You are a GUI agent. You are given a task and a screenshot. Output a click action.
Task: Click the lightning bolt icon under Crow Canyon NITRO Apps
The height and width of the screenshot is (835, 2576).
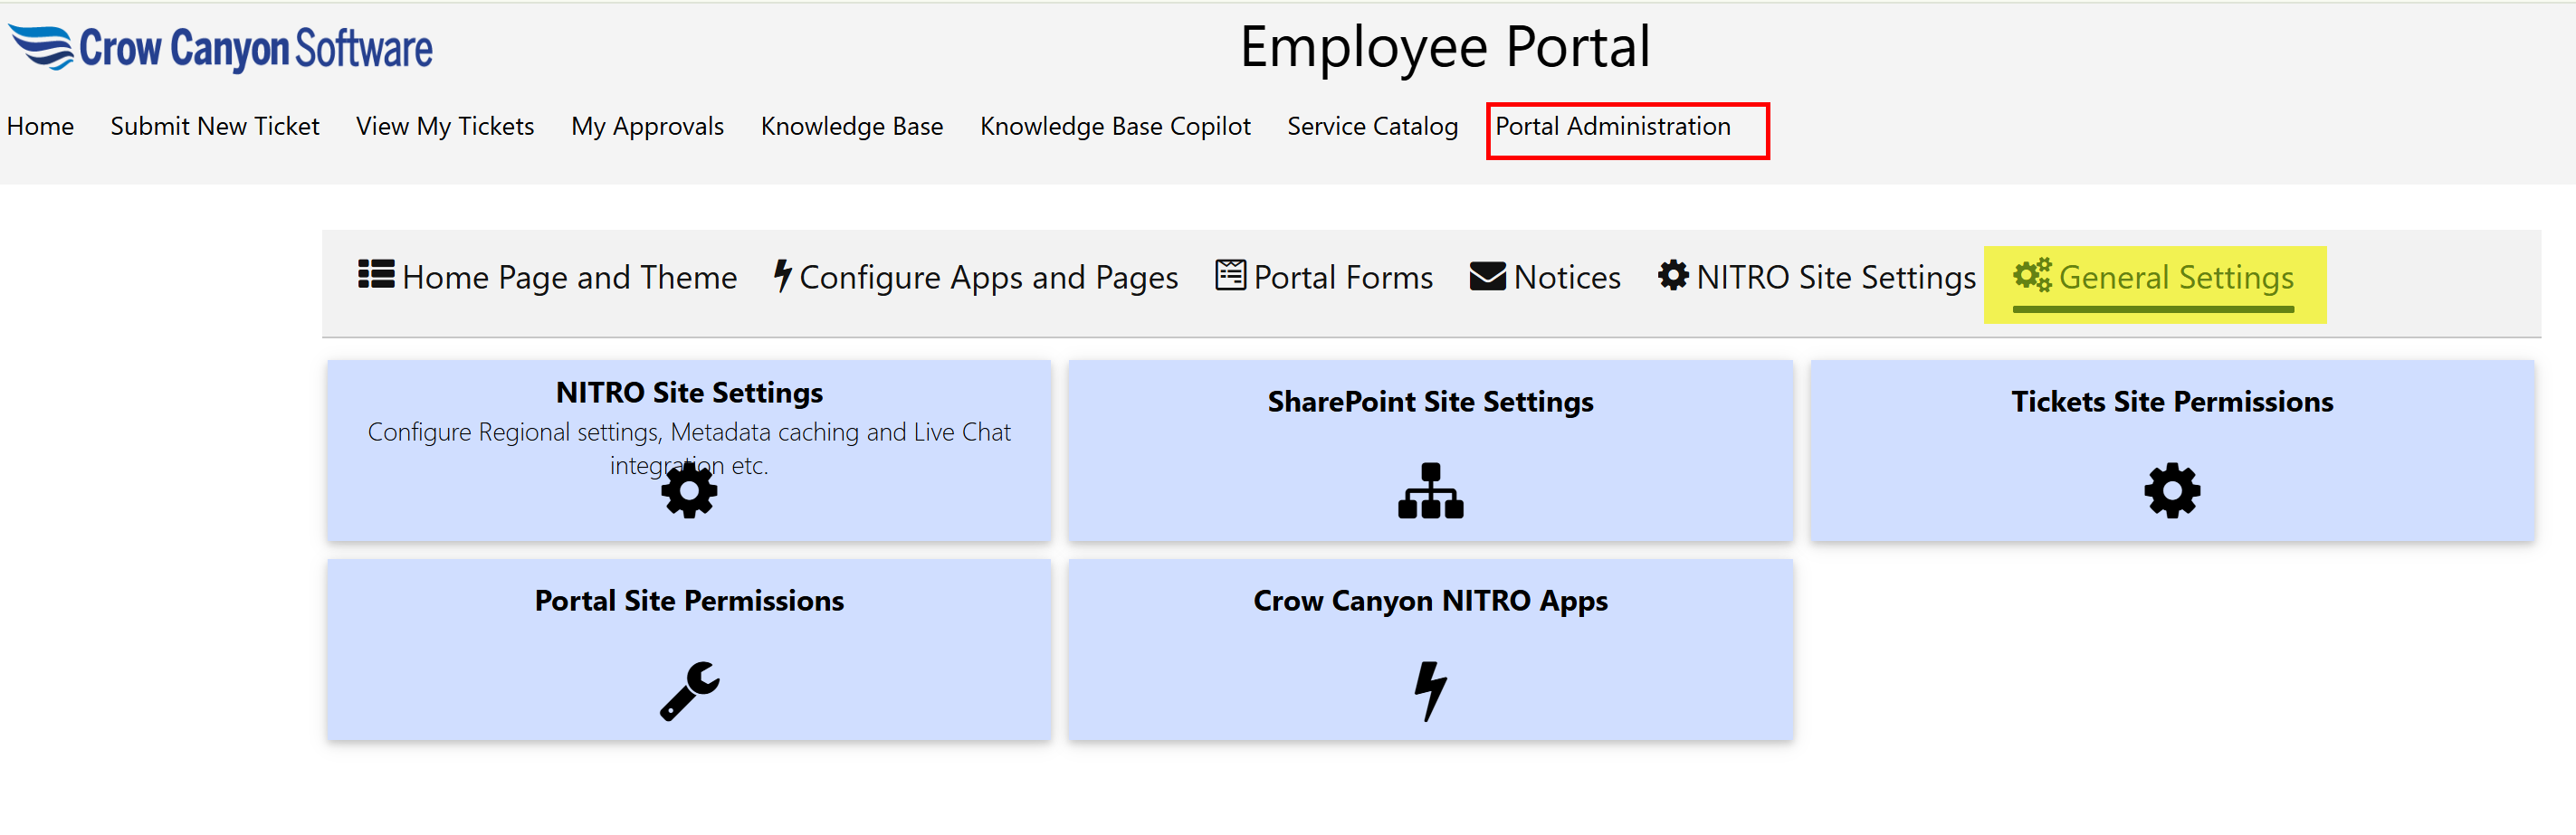1430,690
